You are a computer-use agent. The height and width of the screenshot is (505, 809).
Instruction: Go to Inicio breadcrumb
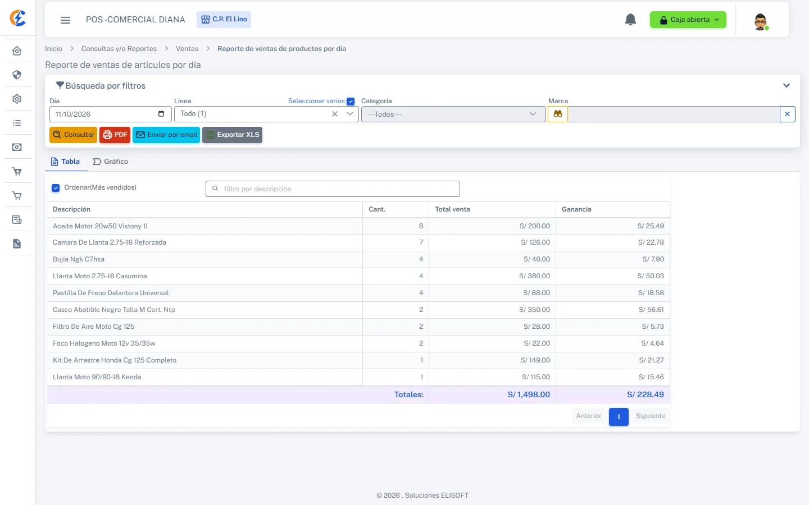pos(53,49)
